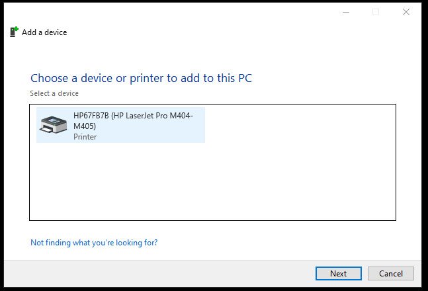The image size is (428, 291).
Task: Click the "Add a device" title text
Action: coord(44,32)
